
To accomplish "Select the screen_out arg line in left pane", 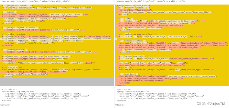I will (25, 21).
